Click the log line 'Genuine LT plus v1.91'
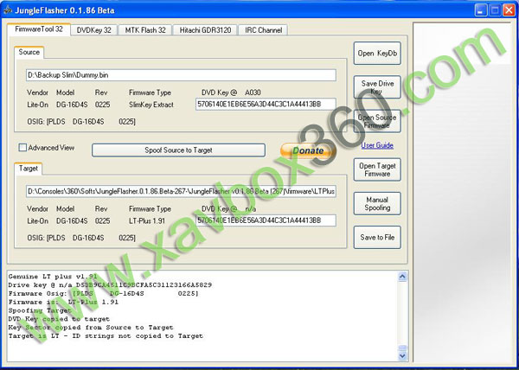 coord(53,277)
